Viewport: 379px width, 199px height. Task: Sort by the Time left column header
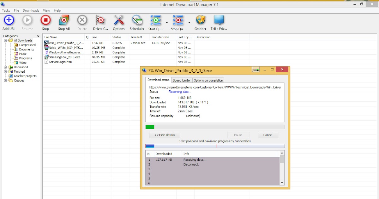[x=140, y=37]
